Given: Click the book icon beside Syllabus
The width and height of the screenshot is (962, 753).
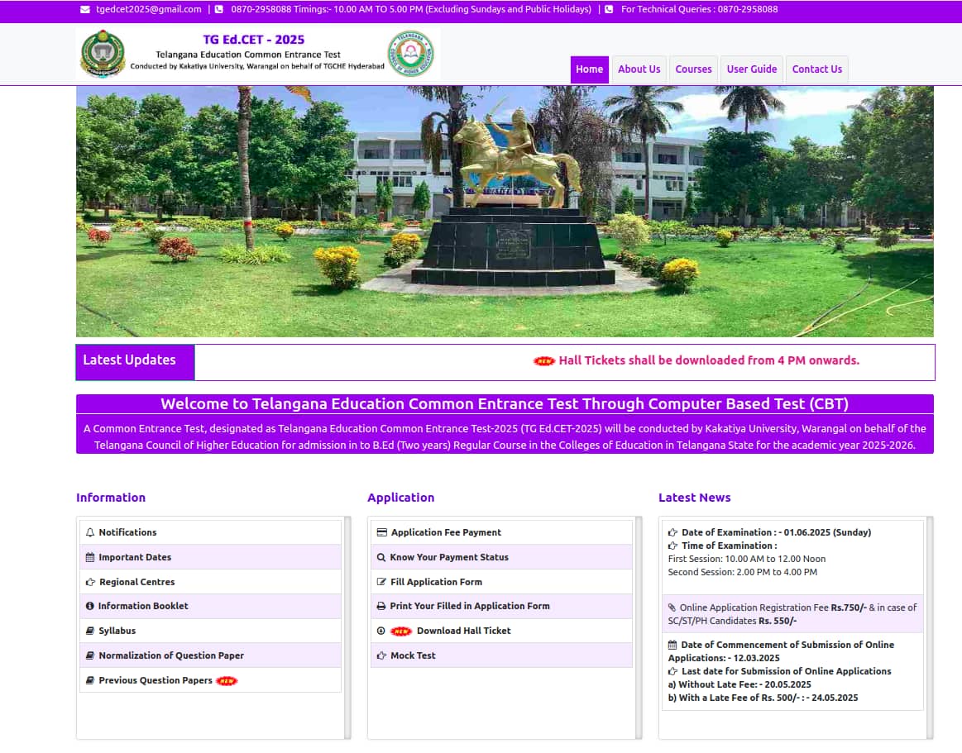Looking at the screenshot, I should click(90, 631).
